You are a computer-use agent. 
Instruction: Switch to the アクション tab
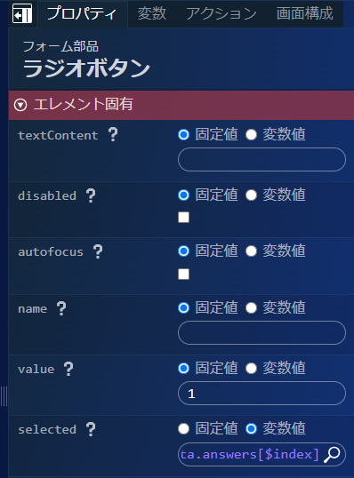coord(221,13)
